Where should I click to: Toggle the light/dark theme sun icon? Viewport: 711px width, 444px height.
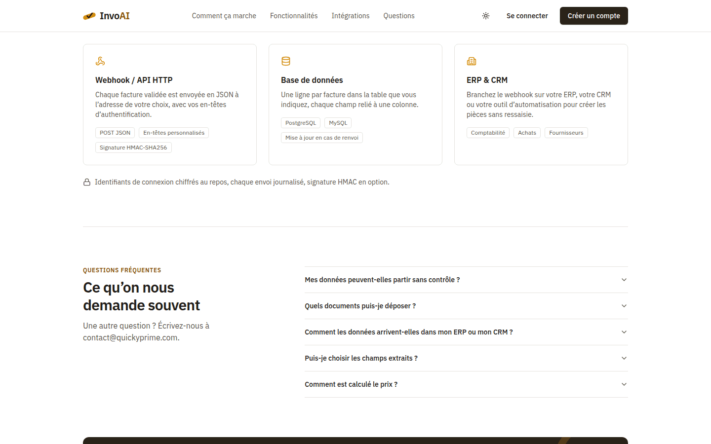[x=486, y=16]
